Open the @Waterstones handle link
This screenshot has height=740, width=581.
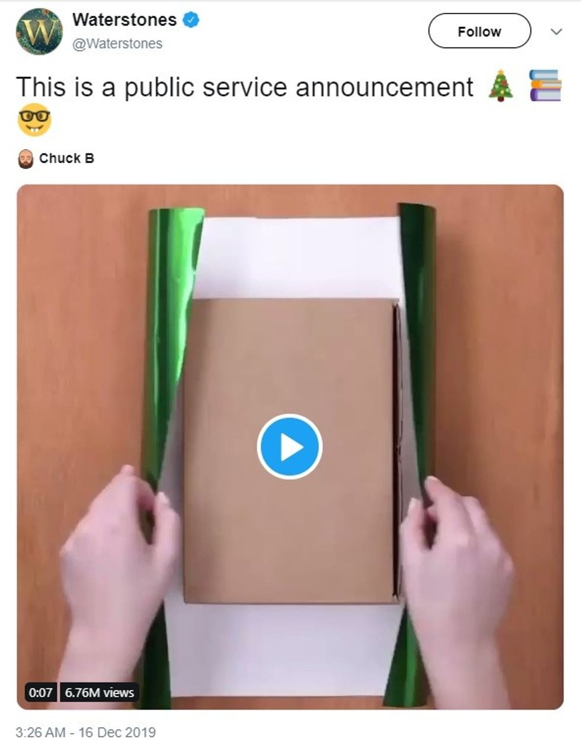point(117,43)
